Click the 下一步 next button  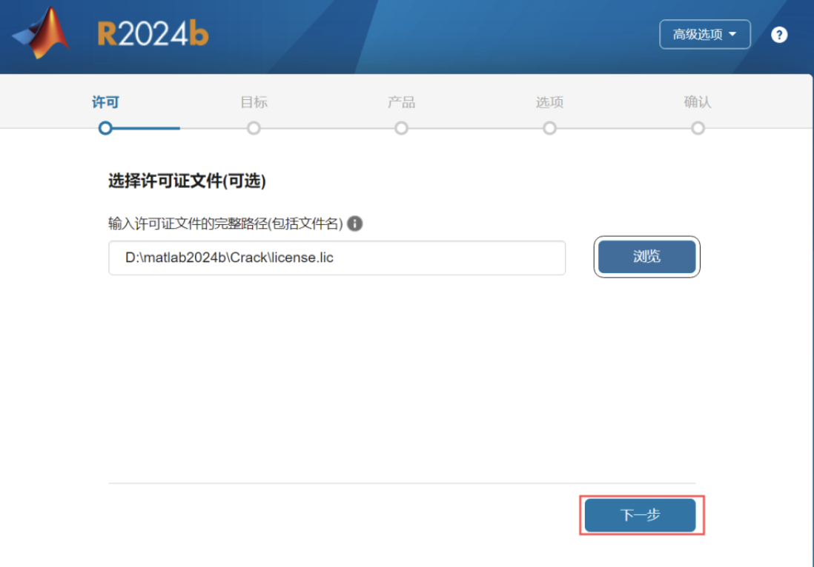coord(640,515)
